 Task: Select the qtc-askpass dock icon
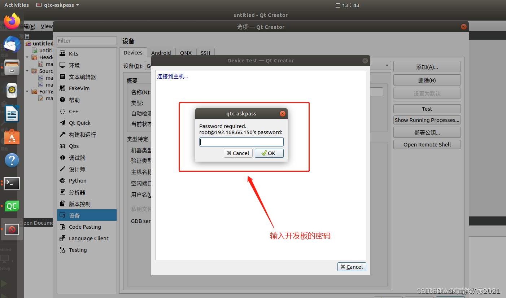point(12,229)
